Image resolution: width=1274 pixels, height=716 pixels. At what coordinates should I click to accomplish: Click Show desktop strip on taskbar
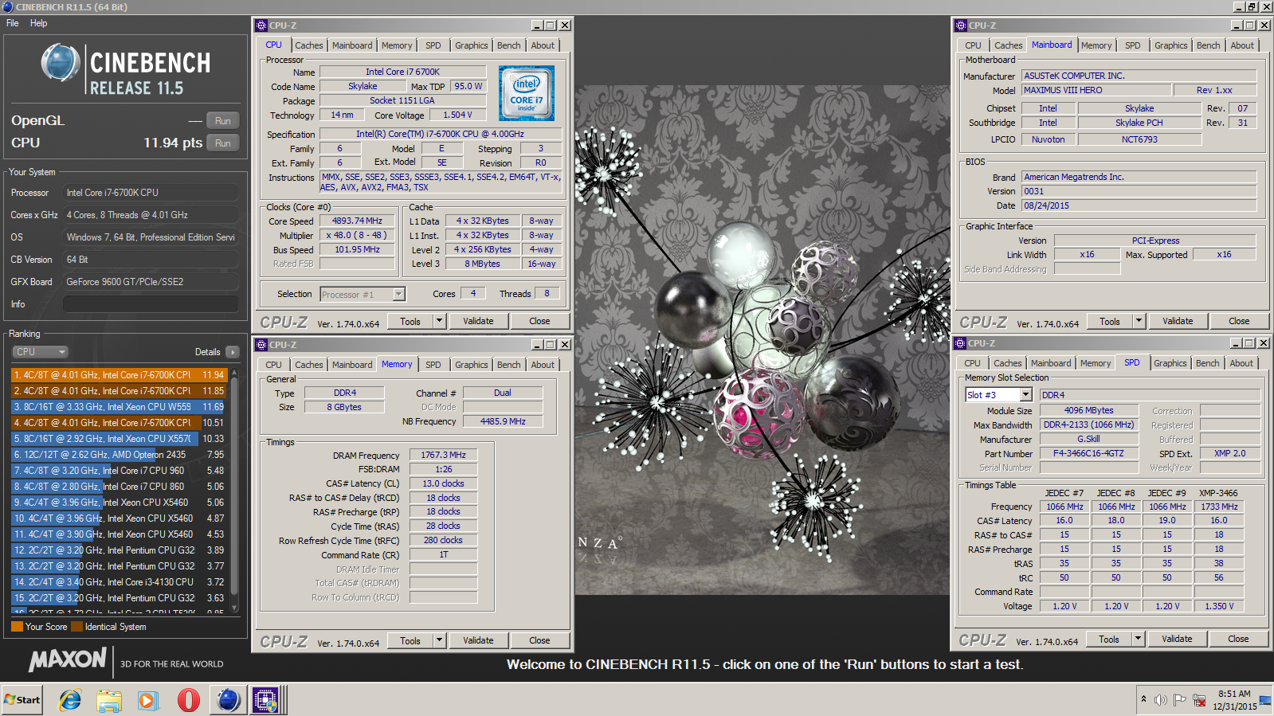point(1266,700)
